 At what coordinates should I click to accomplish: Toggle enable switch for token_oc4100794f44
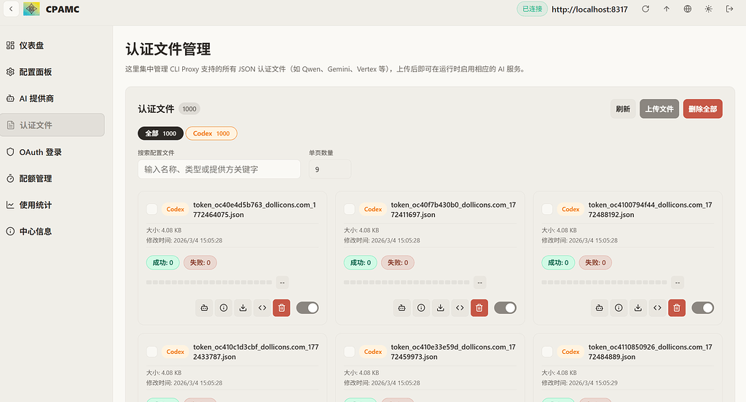click(x=703, y=308)
